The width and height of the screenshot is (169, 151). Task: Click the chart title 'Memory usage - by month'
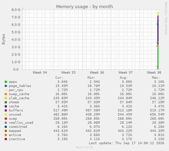pos(84,6)
